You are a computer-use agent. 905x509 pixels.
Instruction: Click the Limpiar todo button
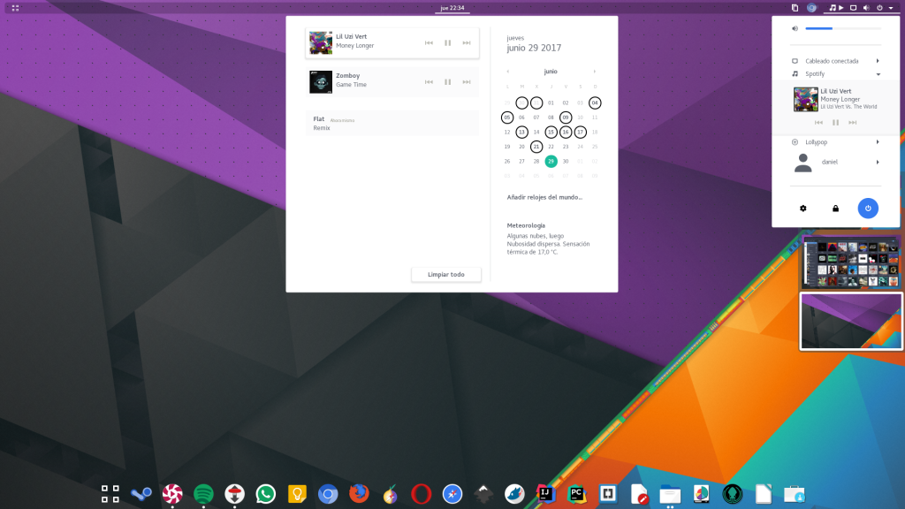tap(445, 274)
